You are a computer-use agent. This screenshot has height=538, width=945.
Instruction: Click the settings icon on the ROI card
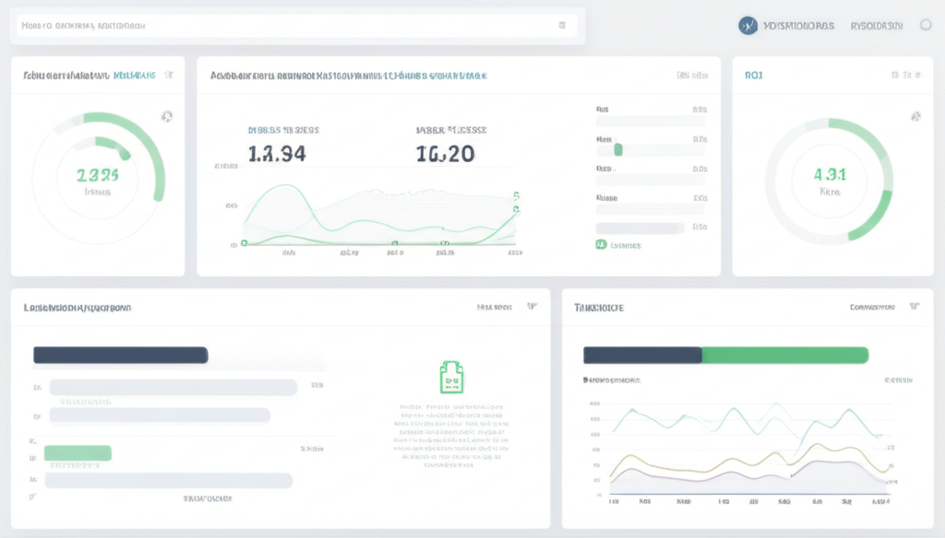(x=916, y=118)
